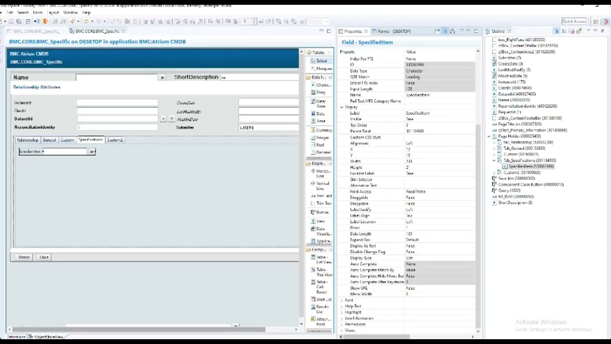Screen dimensions: 611x344
Task: Expand tab_Relationship node in Outline
Action: point(495,142)
